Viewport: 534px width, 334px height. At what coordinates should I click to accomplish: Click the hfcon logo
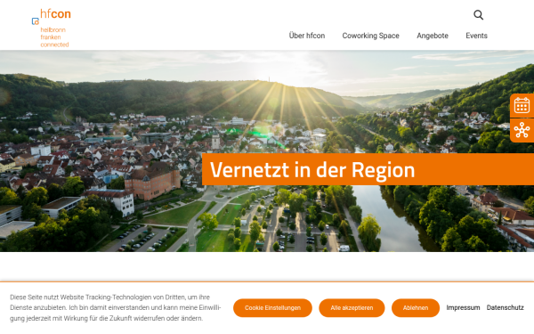(x=52, y=28)
